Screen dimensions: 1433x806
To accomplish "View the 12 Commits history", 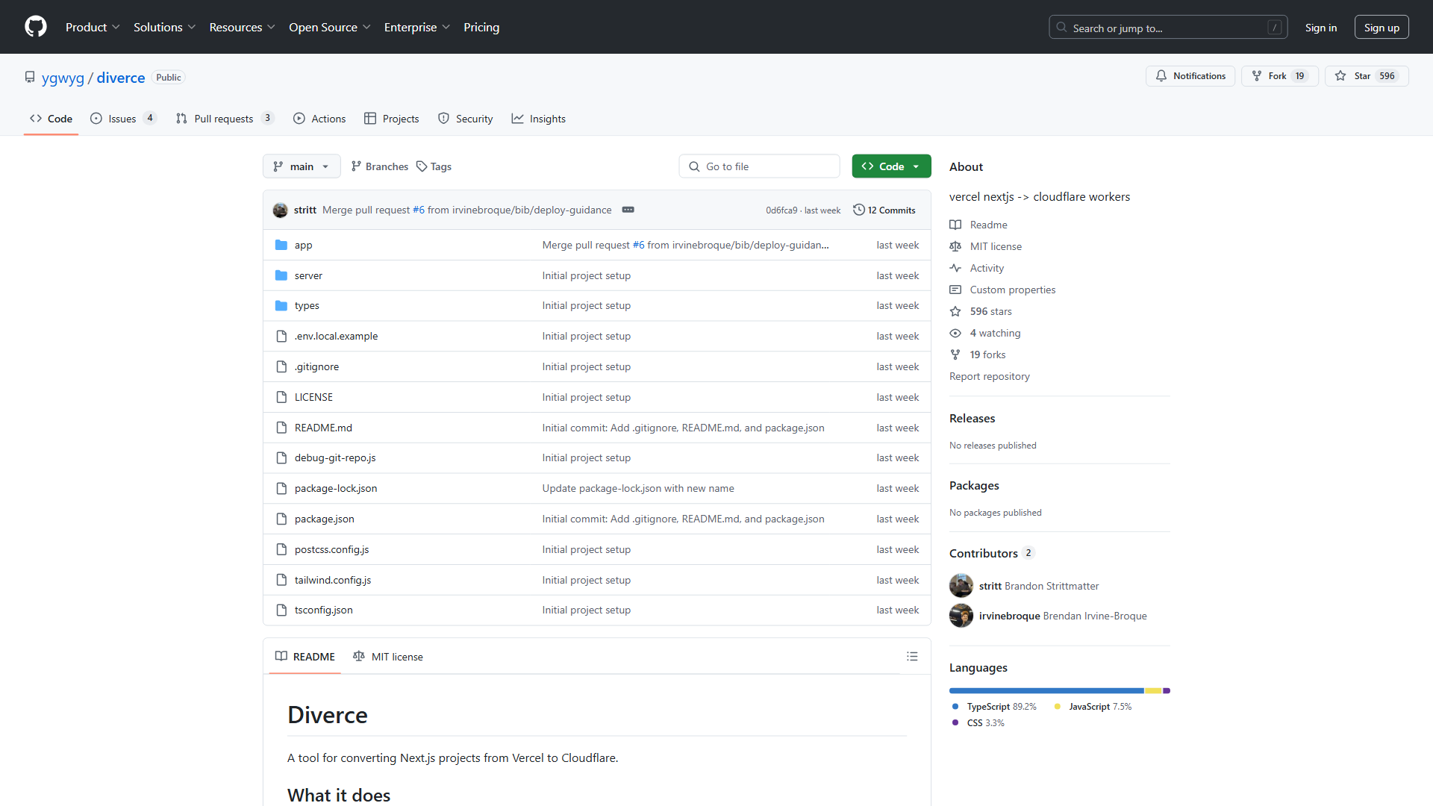I will click(884, 210).
